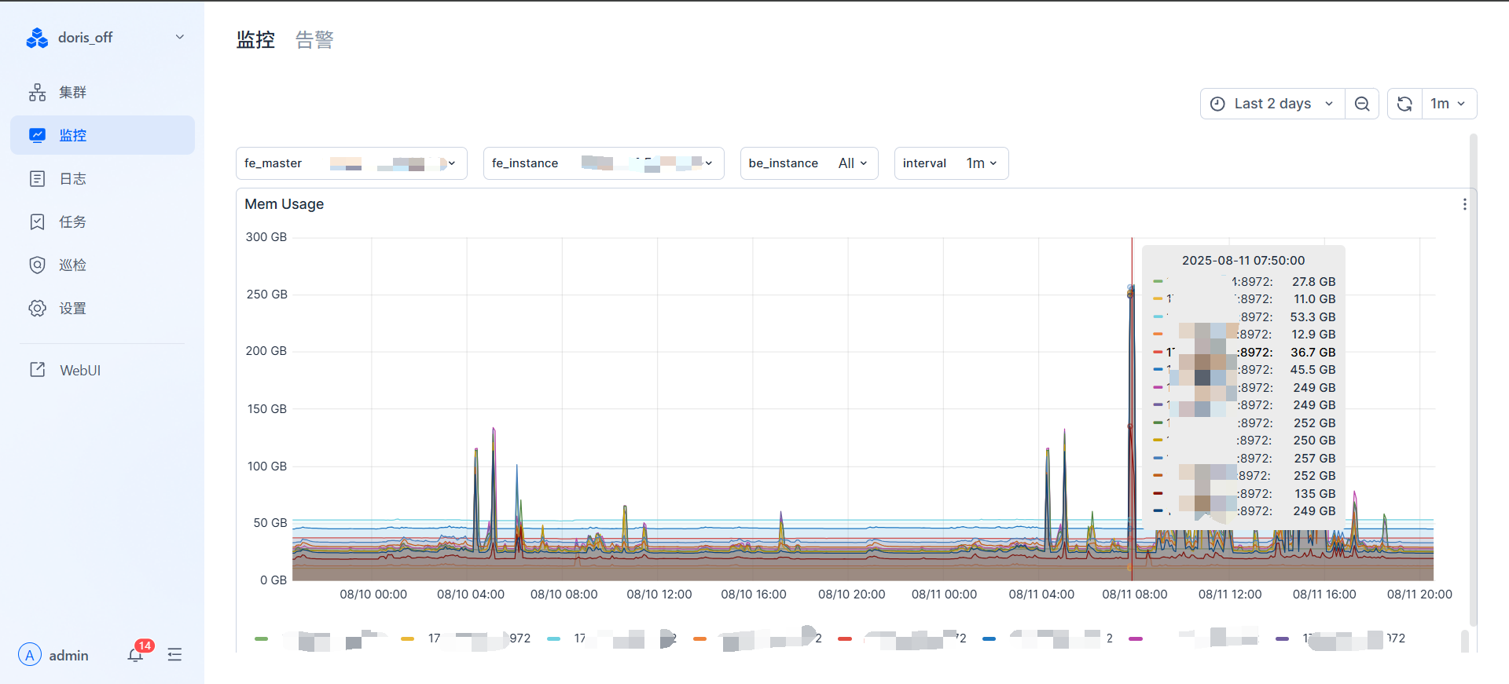Collapse the sidebar menu toggle icon
Viewport: 1509px width, 684px height.
coord(174,654)
